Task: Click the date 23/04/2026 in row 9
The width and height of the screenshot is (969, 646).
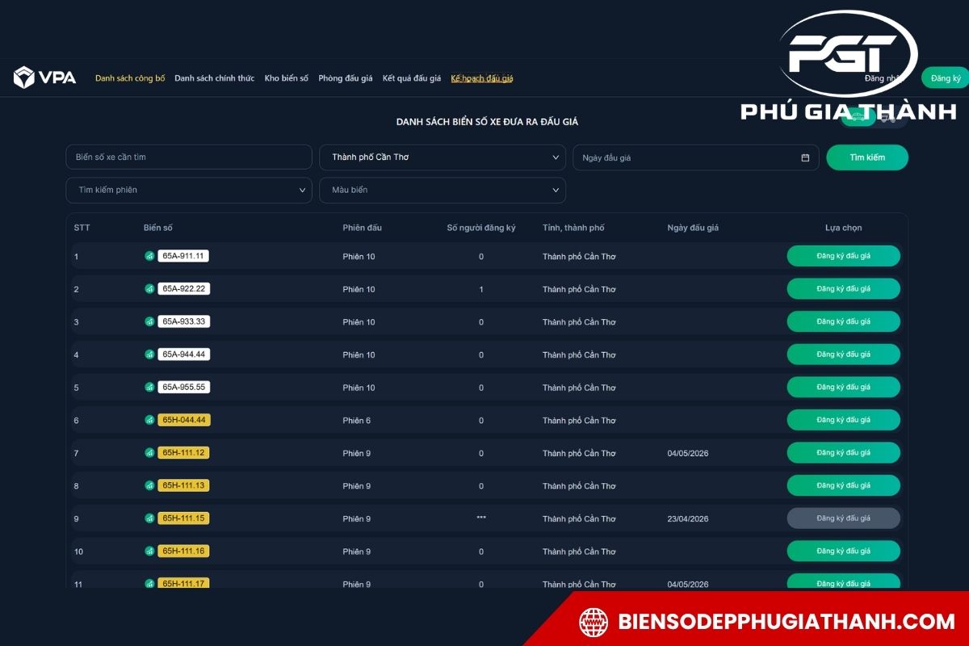Action: coord(688,519)
